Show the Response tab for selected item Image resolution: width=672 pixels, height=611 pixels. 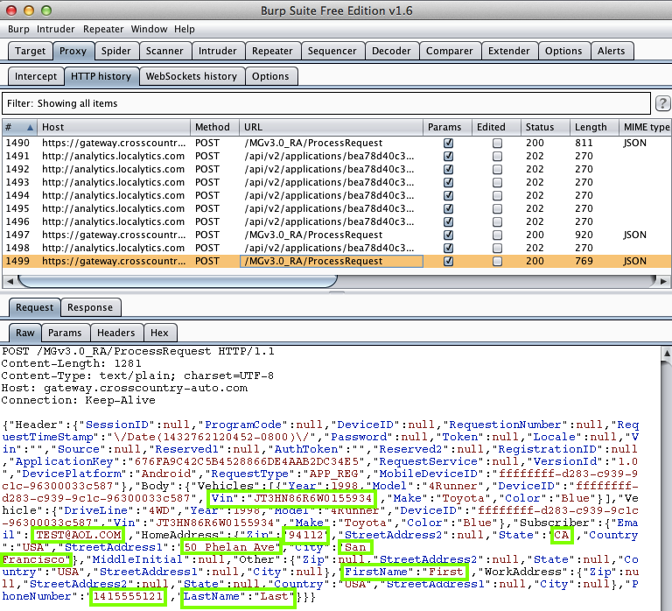[x=89, y=307]
